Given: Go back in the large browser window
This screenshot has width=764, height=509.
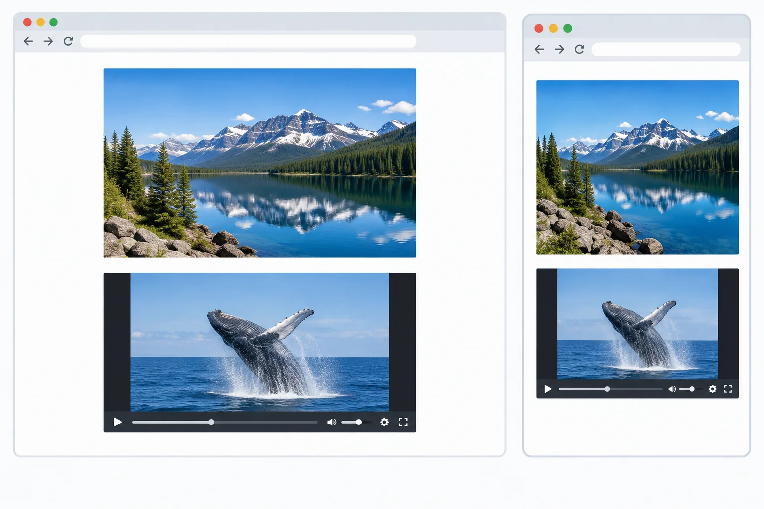Looking at the screenshot, I should click(28, 41).
